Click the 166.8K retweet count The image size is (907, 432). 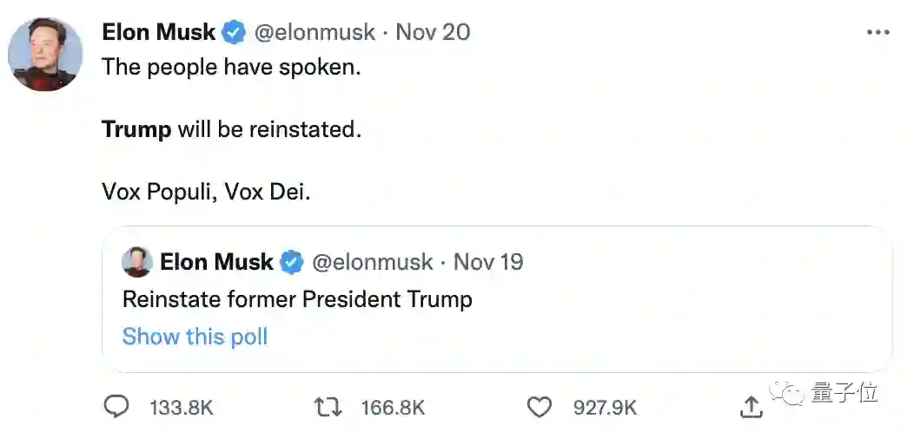(x=393, y=407)
